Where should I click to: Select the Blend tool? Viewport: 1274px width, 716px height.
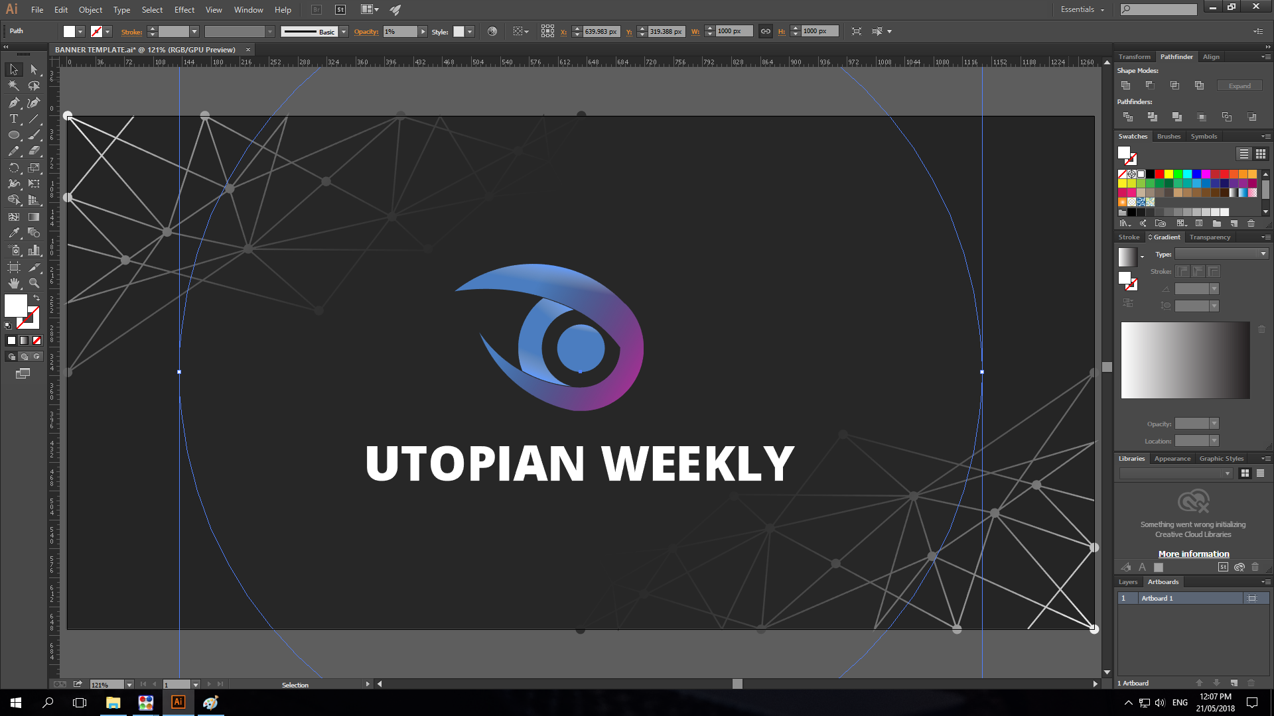click(34, 233)
